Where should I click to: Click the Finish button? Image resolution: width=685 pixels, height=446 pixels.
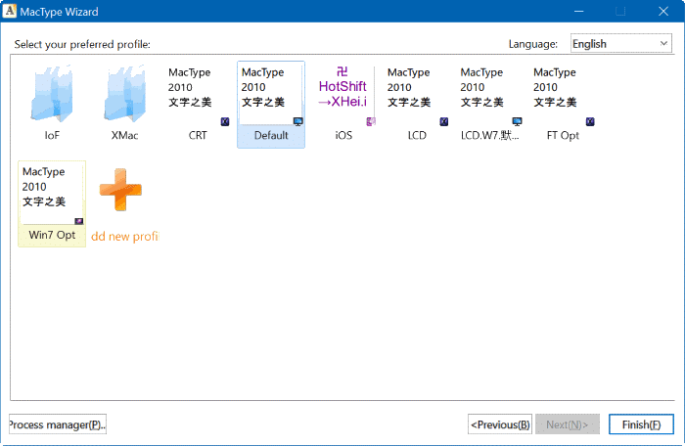click(641, 424)
